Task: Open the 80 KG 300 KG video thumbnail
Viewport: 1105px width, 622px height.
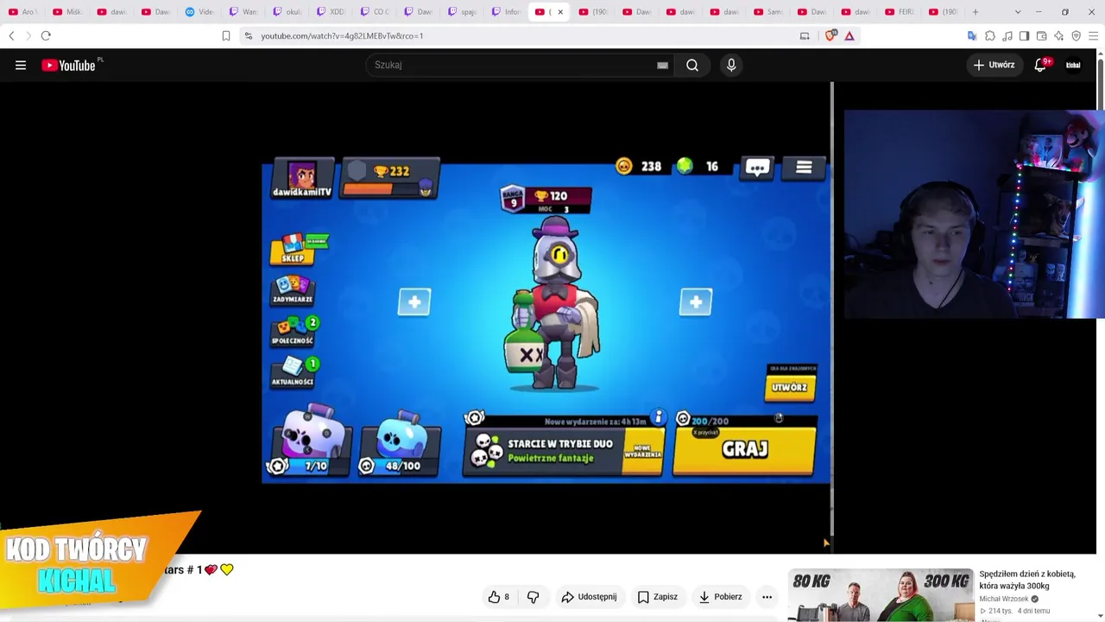Action: 881,595
